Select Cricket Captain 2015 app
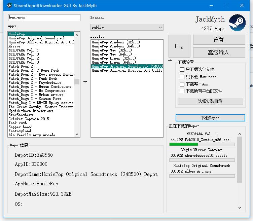The height and width of the screenshot is (221, 253). 41,119
